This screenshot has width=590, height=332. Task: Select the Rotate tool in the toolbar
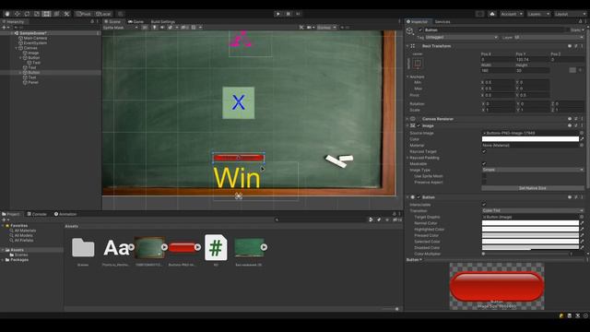pos(27,14)
